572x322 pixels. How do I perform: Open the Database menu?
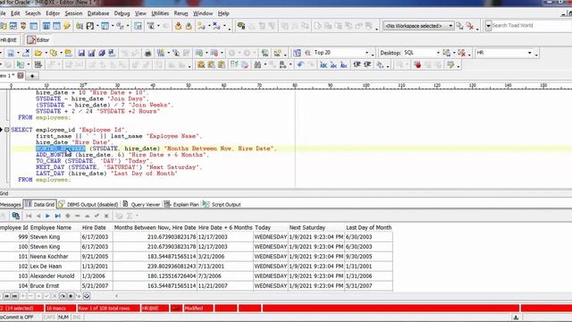pos(98,13)
